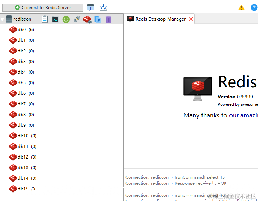Select db1 (0) database
Screen dimensions: 258x201
coord(22,40)
